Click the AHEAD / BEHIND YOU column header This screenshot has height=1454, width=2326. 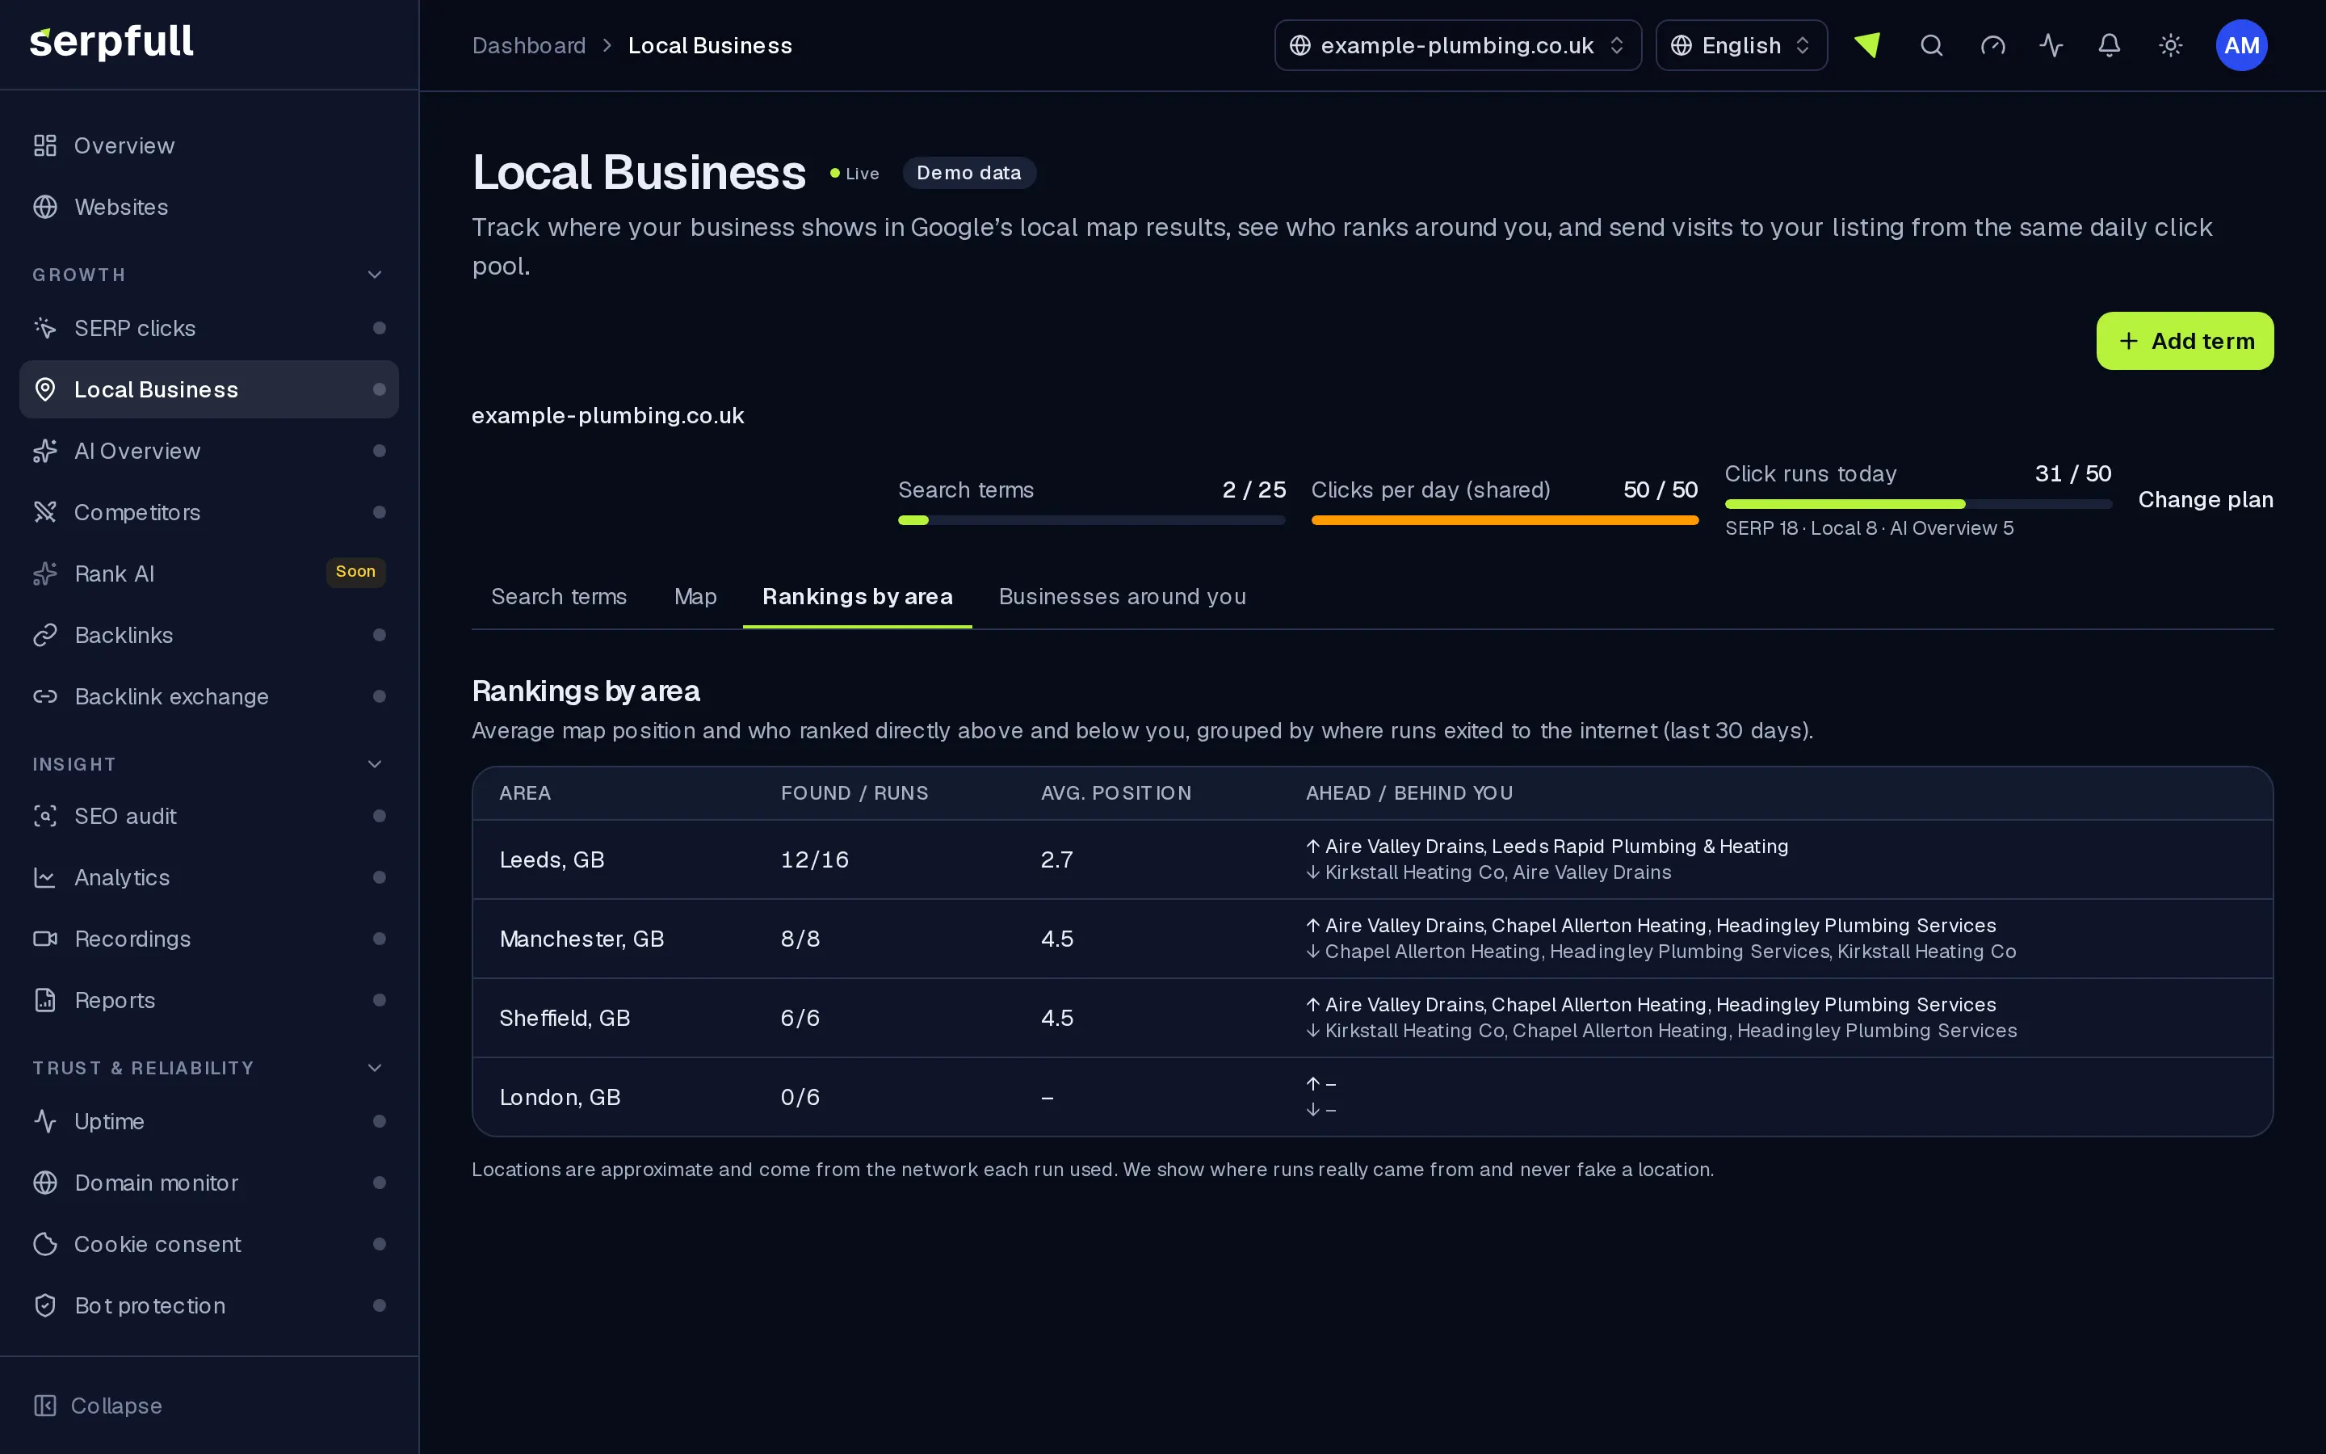1409,793
